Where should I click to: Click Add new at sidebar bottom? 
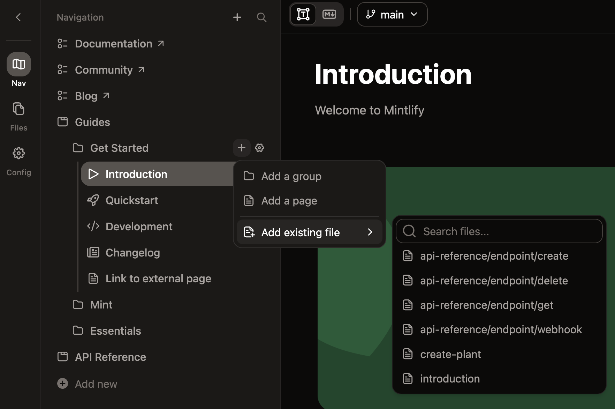pyautogui.click(x=96, y=383)
